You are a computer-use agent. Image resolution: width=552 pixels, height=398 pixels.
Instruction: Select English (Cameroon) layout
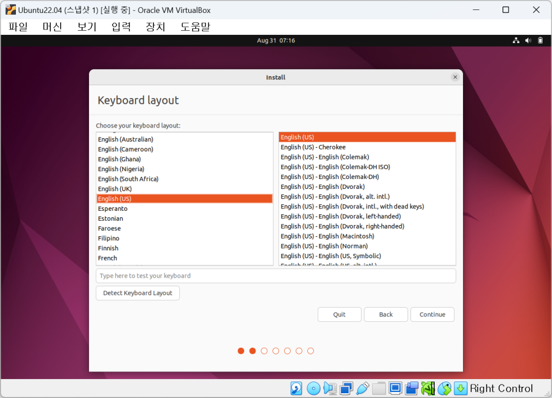pyautogui.click(x=185, y=149)
